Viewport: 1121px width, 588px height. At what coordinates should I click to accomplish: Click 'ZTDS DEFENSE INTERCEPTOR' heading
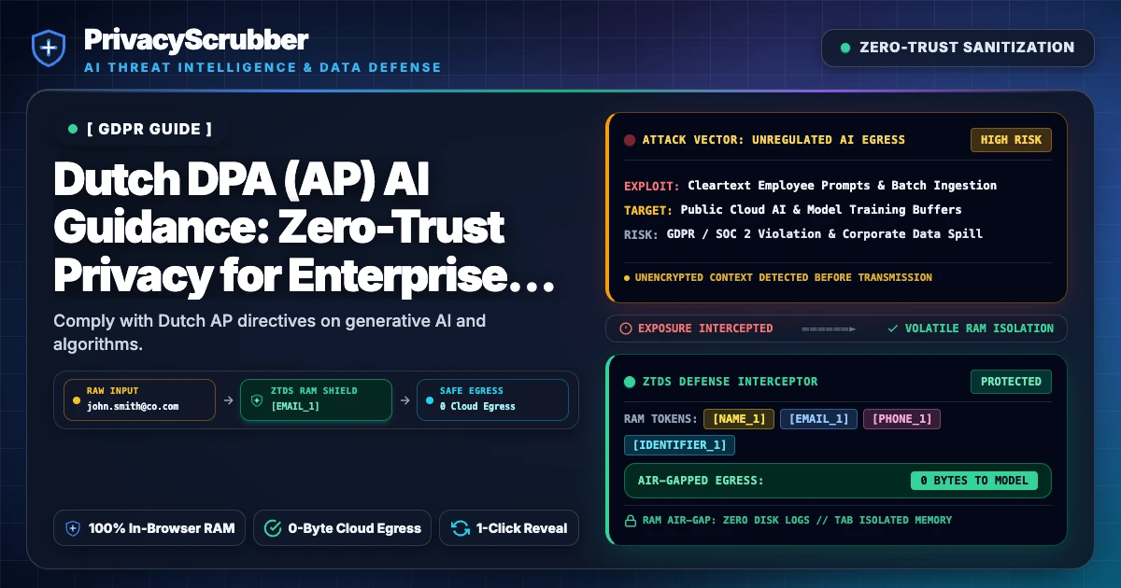(731, 382)
